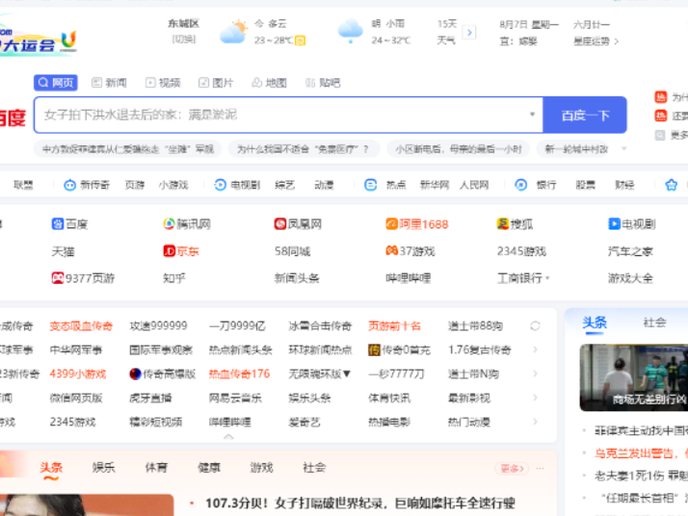Select 社会 tab in right sidebar
Image resolution: width=688 pixels, height=516 pixels.
(654, 322)
